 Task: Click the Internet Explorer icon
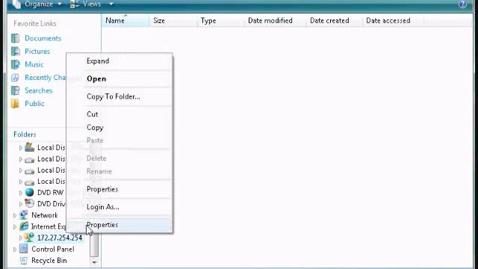point(24,226)
